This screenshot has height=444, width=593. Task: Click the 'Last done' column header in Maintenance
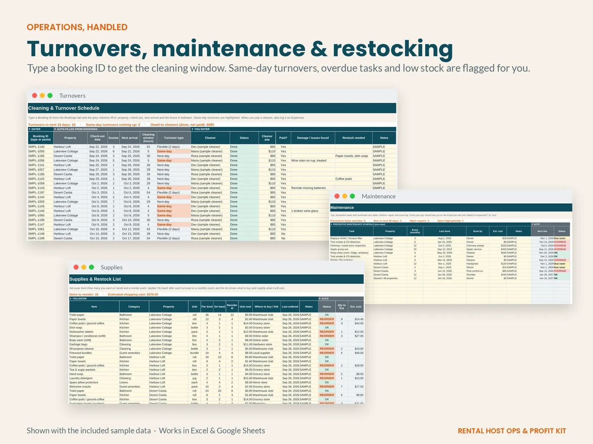click(x=445, y=231)
